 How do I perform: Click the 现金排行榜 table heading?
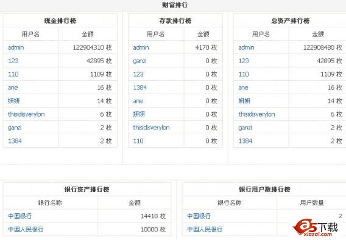tap(60, 21)
